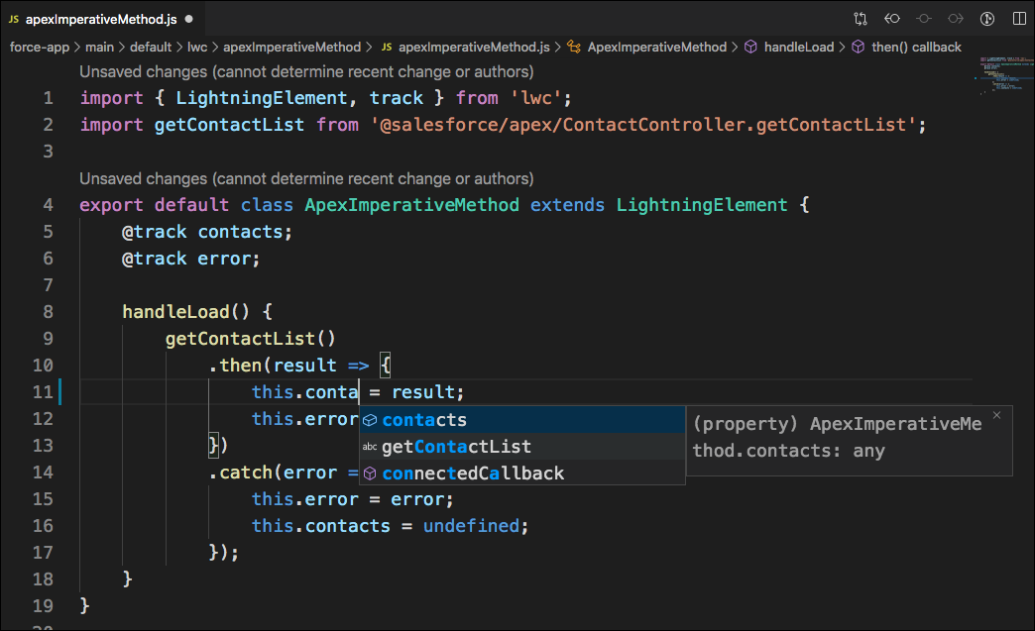Click 'error;' at end of line 15
The width and height of the screenshot is (1035, 631).
(x=421, y=499)
